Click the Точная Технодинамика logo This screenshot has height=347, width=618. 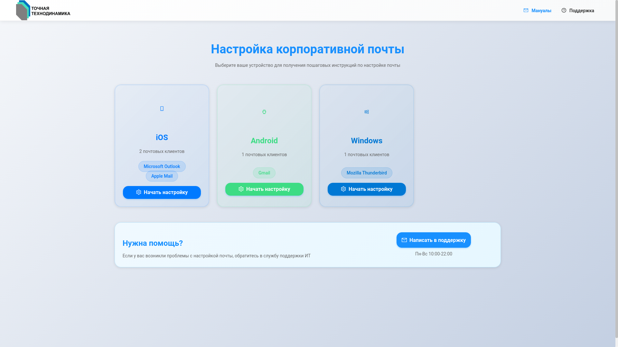click(43, 10)
